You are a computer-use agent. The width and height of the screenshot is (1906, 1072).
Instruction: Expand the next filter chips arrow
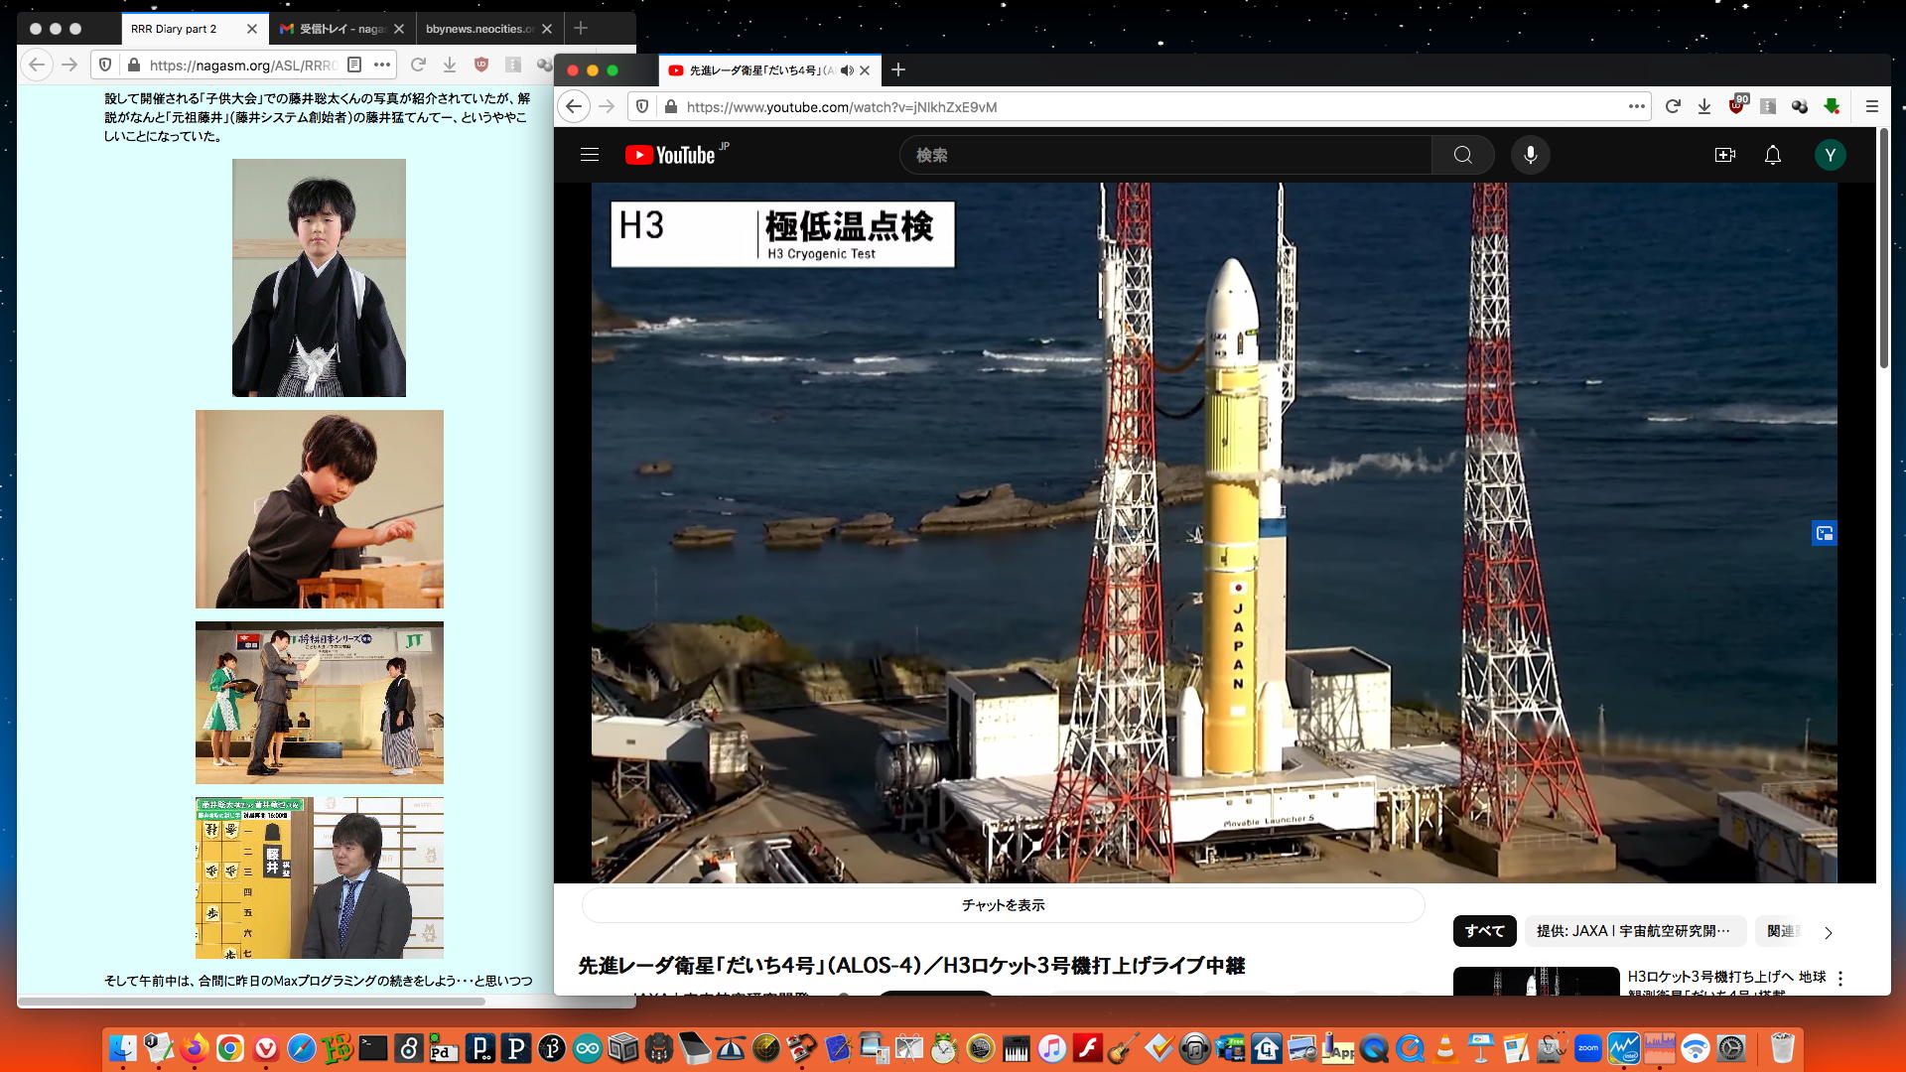point(1828,932)
